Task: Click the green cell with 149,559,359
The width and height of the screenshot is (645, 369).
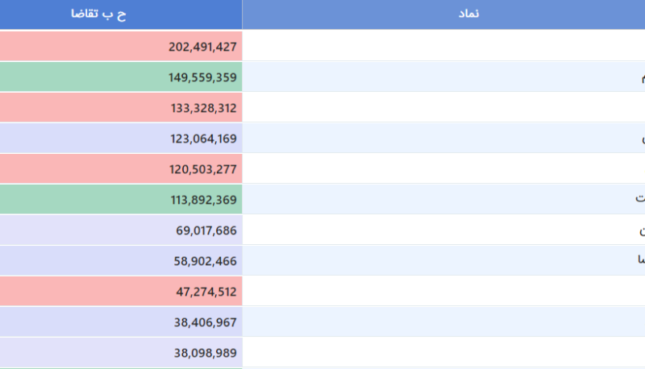Action: point(121,77)
